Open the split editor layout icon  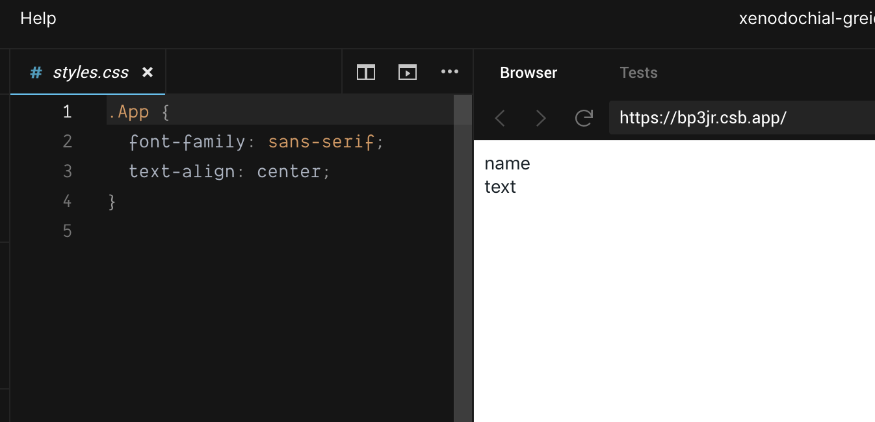tap(365, 72)
